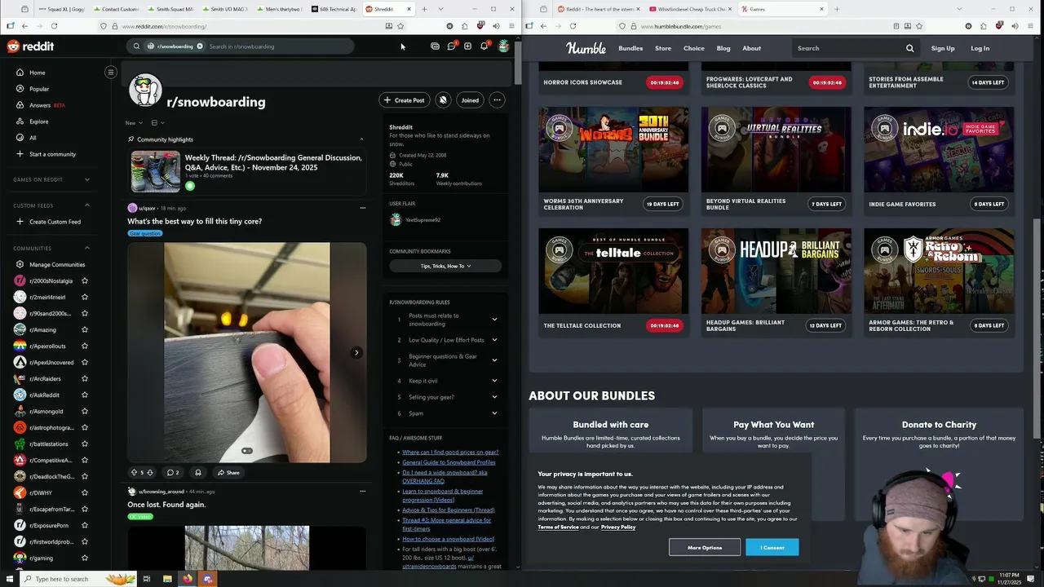Click the Reddit create plus icon in header
The height and width of the screenshot is (587, 1044).
[467, 46]
